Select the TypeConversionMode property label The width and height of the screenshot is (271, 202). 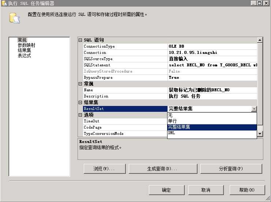click(x=125, y=134)
